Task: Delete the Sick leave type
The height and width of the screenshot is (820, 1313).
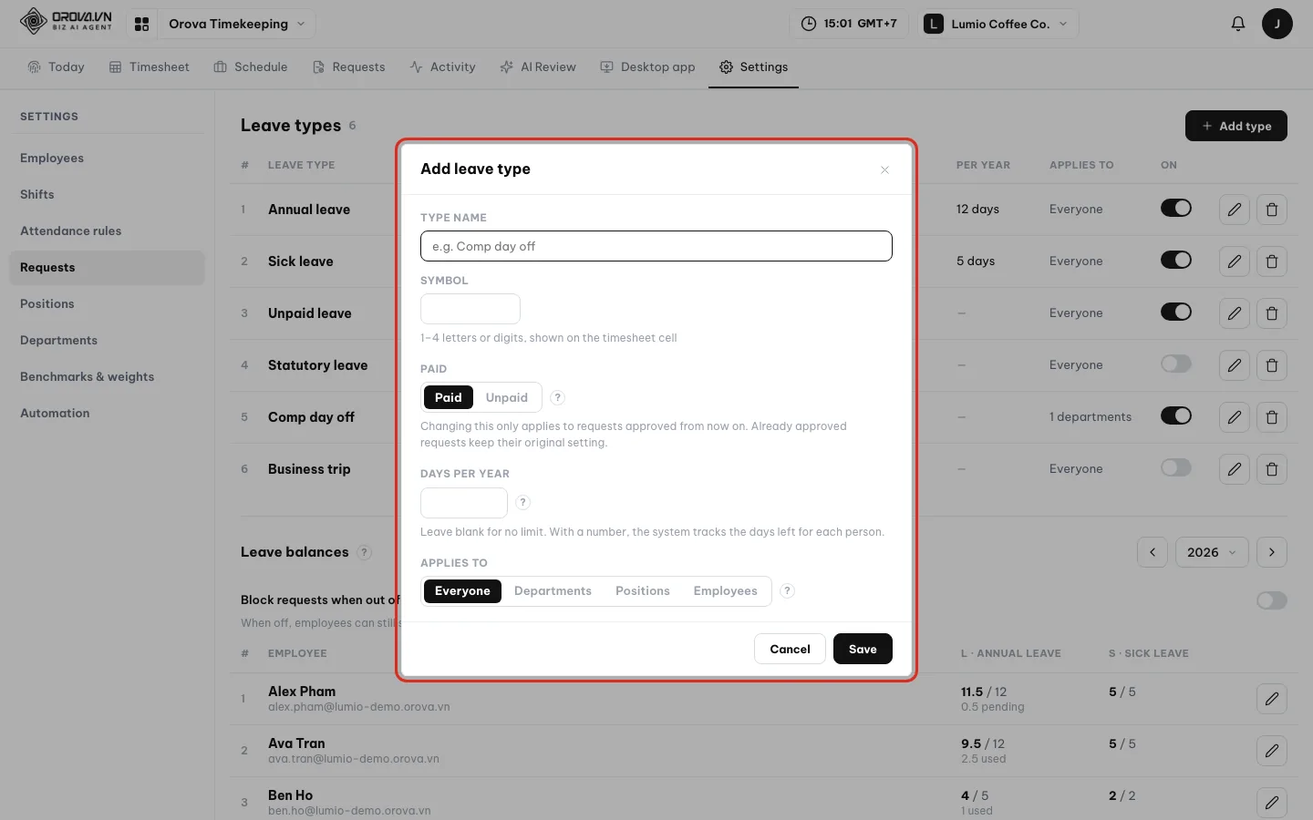Action: click(x=1271, y=261)
